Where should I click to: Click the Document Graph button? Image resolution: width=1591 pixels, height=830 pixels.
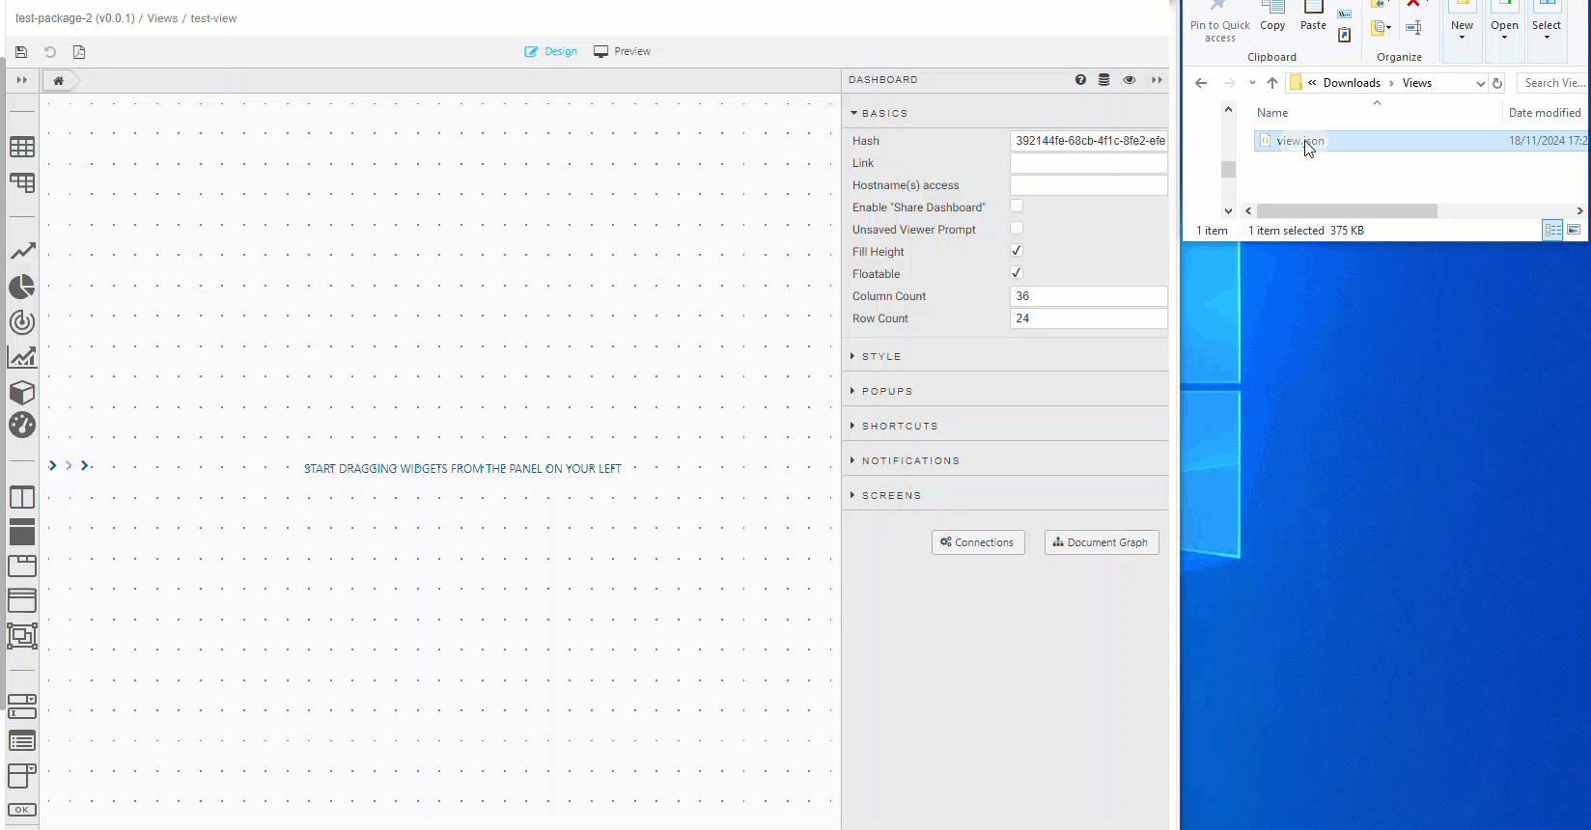click(x=1102, y=542)
